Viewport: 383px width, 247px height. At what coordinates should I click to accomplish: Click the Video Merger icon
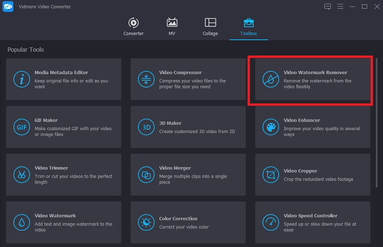tap(146, 175)
